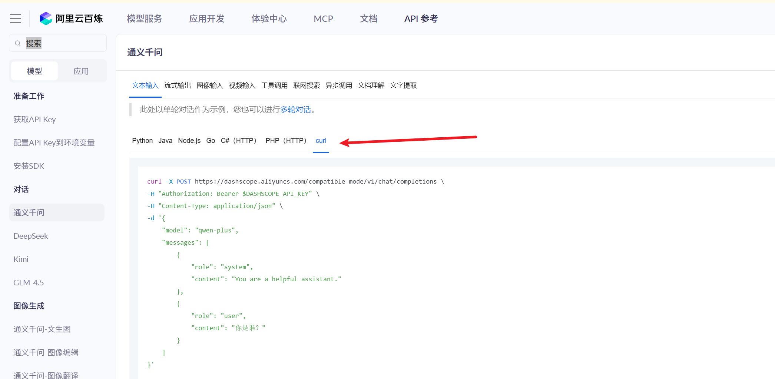Image resolution: width=775 pixels, height=379 pixels.
Task: Open 通义千问-图像编辑 sidebar page
Action: click(46, 352)
